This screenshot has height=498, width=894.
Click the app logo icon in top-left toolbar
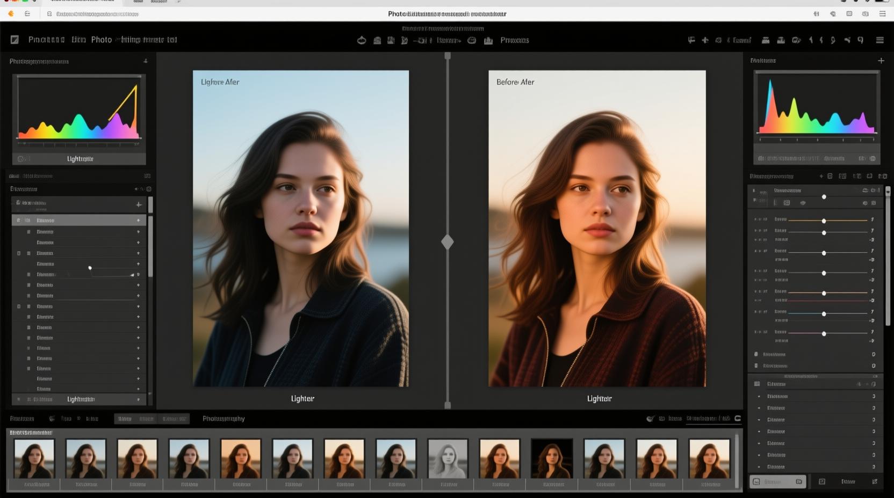pyautogui.click(x=15, y=40)
